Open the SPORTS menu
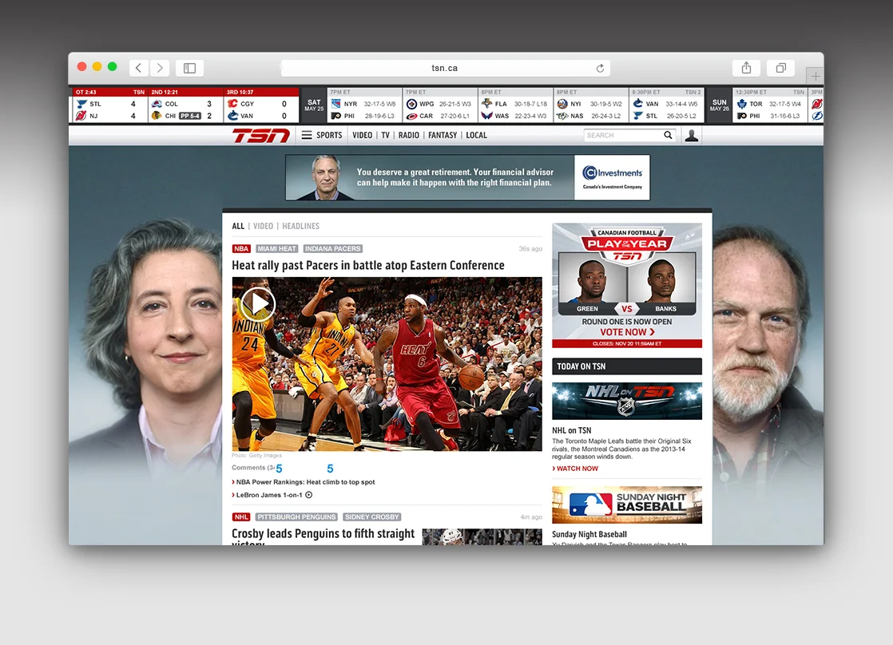The height and width of the screenshot is (645, 893). coord(329,135)
